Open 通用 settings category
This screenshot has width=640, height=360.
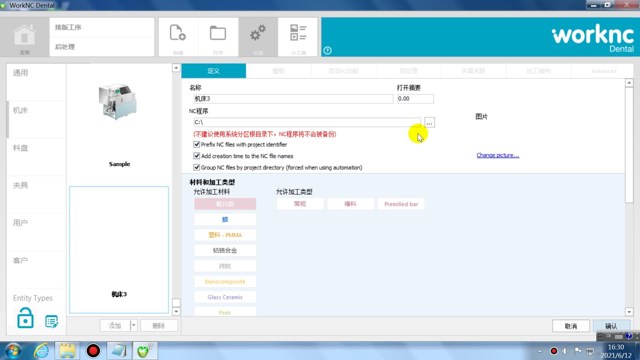(x=36, y=82)
